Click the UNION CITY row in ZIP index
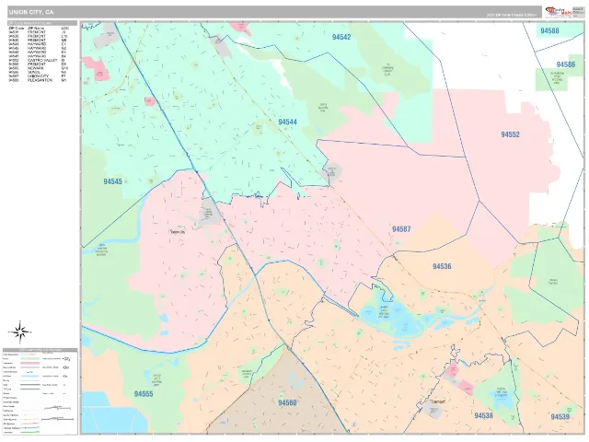 [37, 76]
